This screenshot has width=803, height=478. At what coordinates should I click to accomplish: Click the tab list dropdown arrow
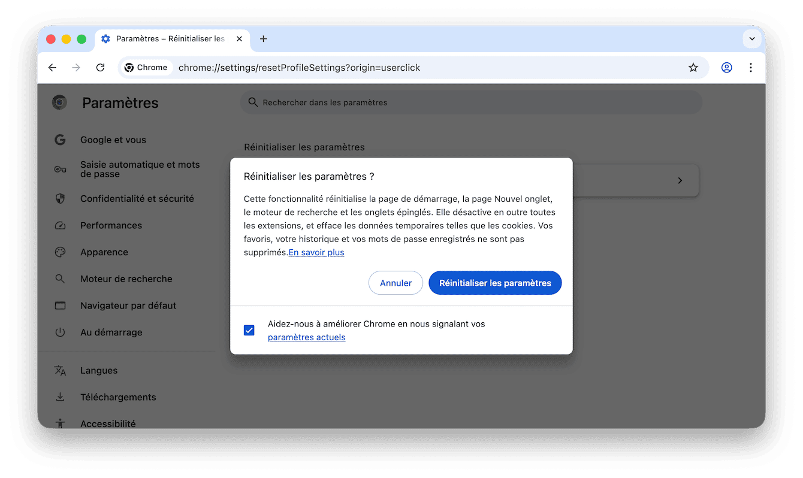click(x=752, y=38)
